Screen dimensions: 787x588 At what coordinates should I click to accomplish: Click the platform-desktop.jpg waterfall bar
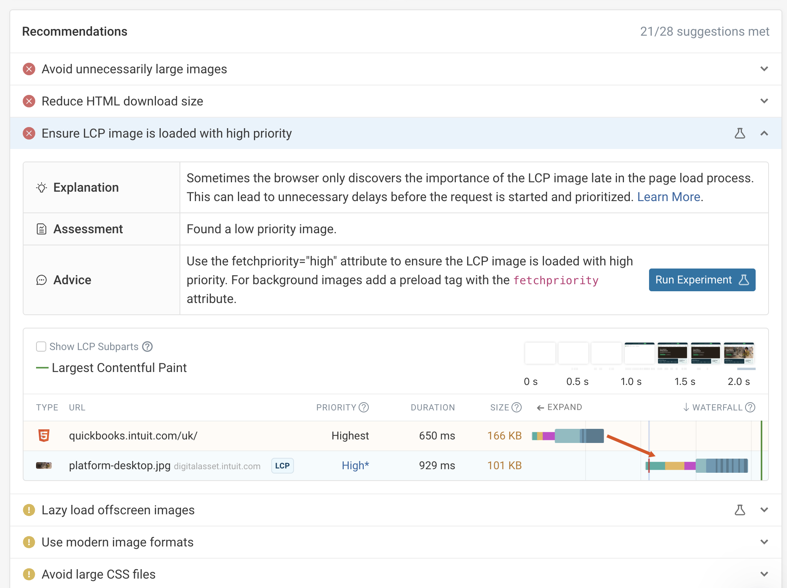tap(698, 466)
